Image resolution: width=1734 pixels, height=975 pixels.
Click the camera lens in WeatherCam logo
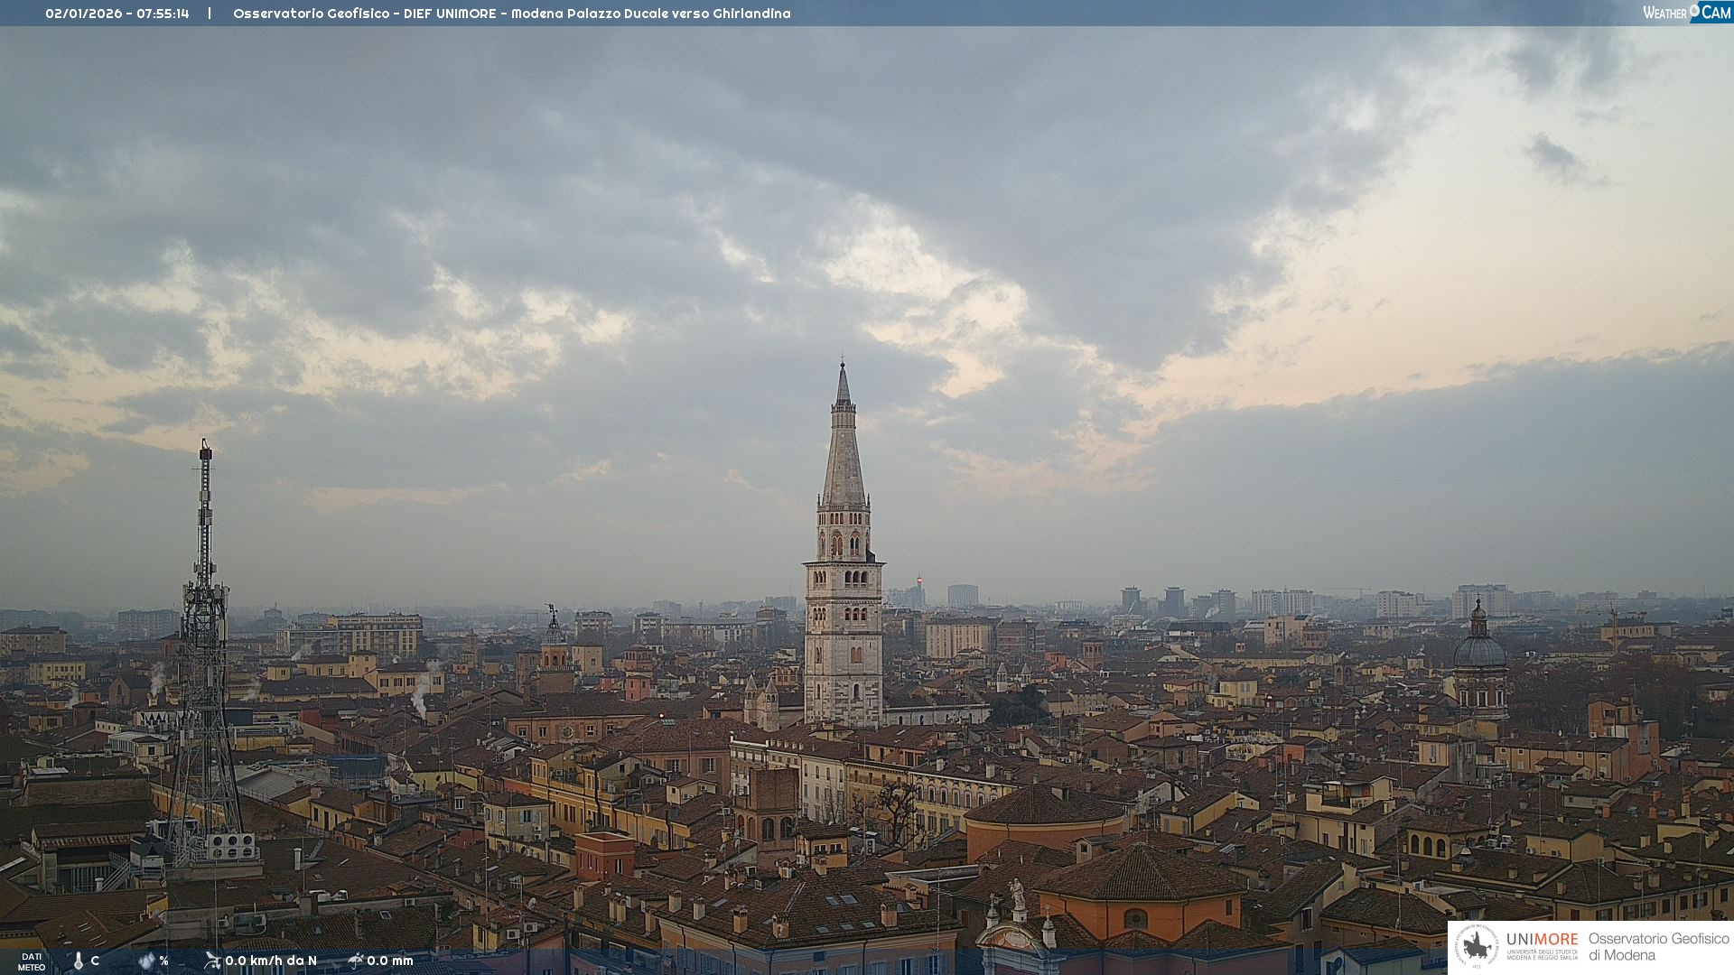coord(1694,10)
